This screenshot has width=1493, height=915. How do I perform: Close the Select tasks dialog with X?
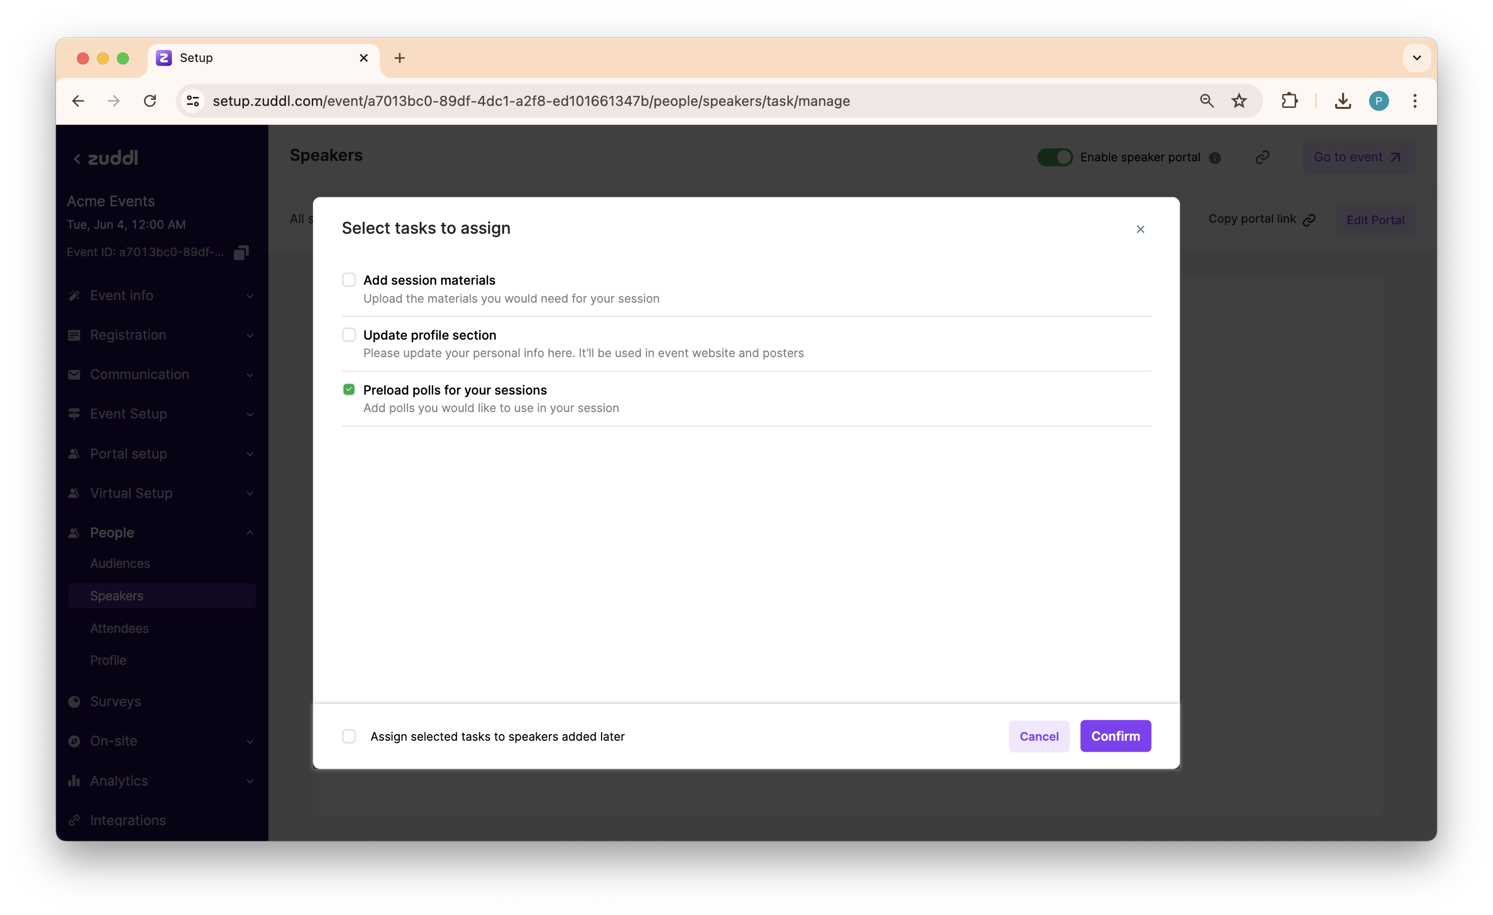pyautogui.click(x=1140, y=229)
